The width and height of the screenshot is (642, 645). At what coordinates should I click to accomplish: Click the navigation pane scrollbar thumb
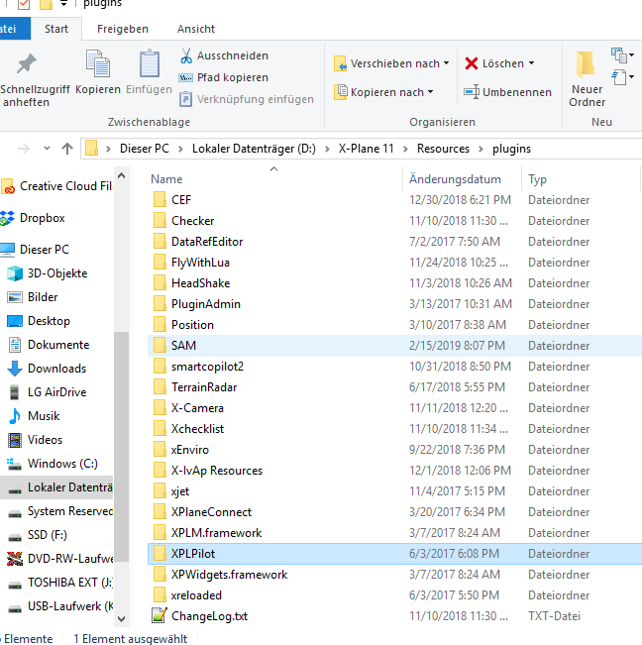click(x=121, y=446)
